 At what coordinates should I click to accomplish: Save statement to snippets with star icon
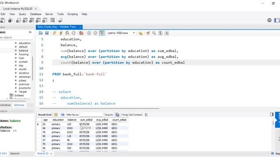(x=140, y=33)
